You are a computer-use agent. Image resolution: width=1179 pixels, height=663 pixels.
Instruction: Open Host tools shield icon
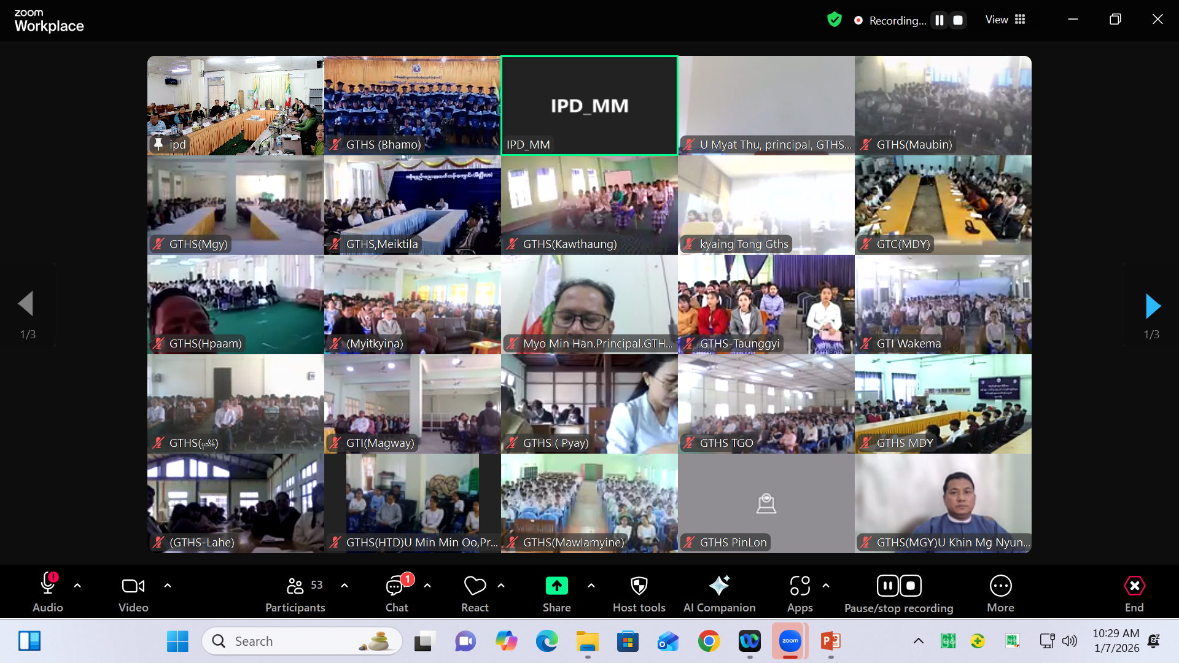tap(639, 586)
